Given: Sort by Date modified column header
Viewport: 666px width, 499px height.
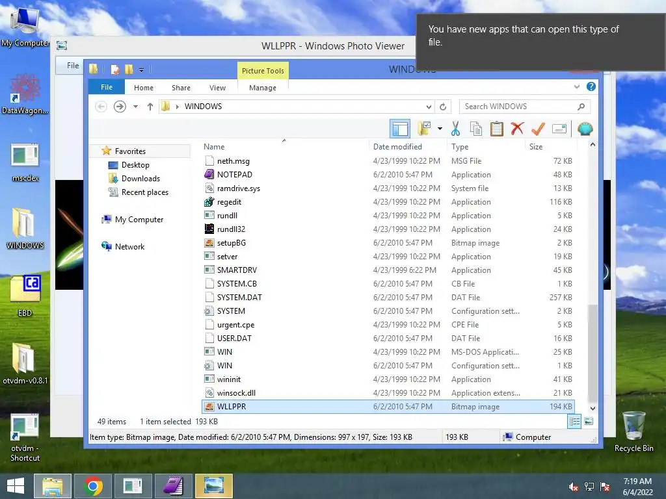Looking at the screenshot, I should click(x=408, y=146).
